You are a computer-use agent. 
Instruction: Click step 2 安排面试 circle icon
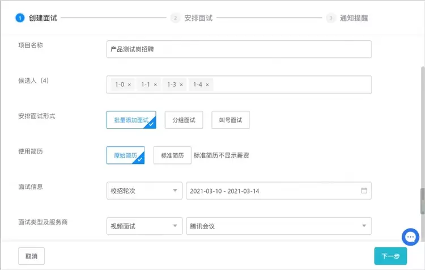[x=176, y=18]
